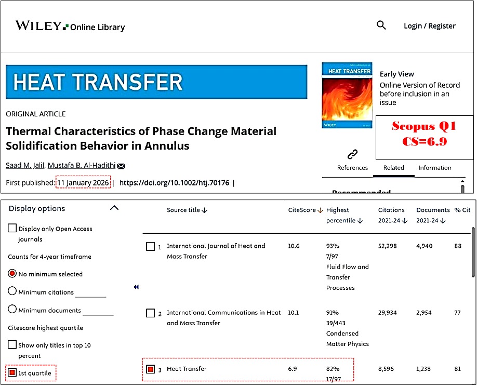Sort by the CiteScore column arrow

coord(320,210)
